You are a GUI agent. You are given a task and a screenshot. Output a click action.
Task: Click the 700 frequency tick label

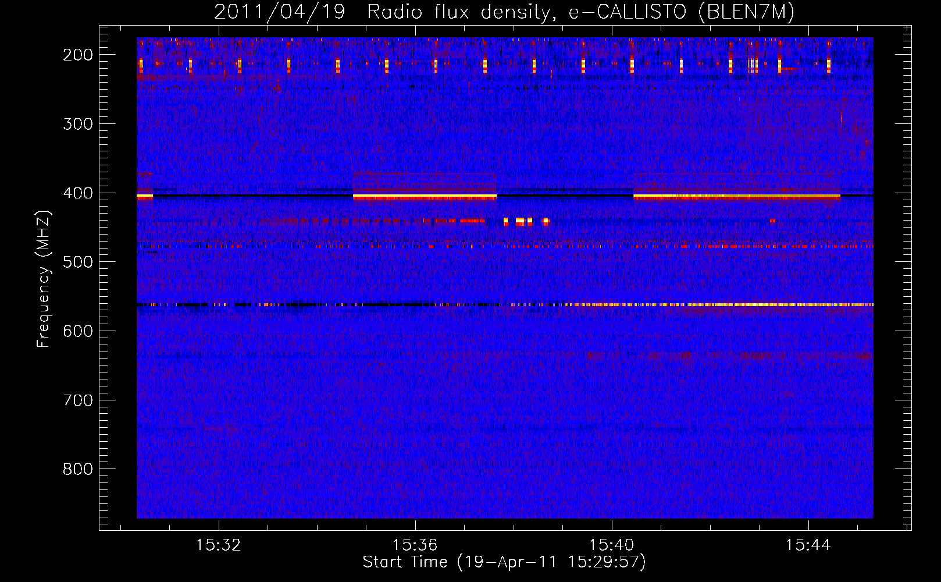tap(78, 400)
